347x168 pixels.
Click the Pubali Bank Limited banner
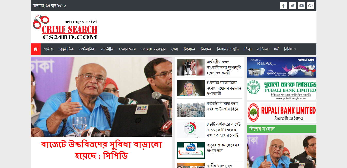pos(281,90)
